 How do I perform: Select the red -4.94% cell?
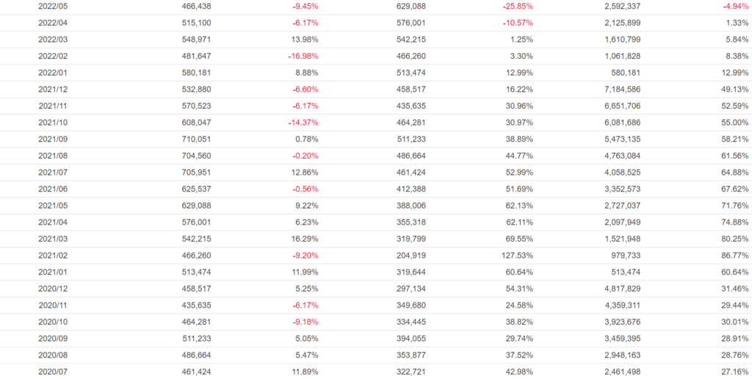[x=736, y=6]
